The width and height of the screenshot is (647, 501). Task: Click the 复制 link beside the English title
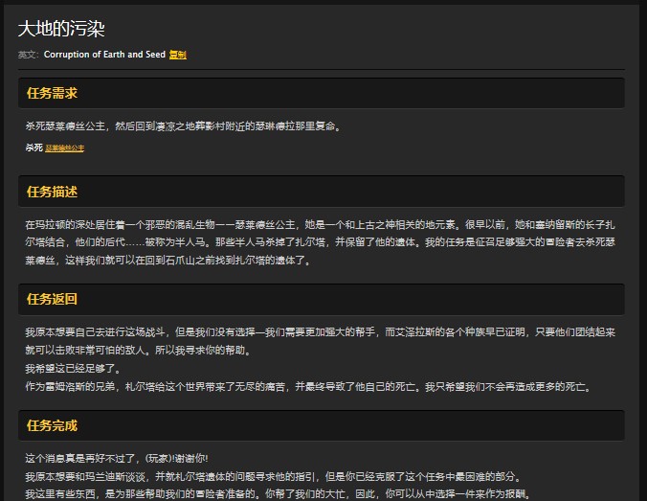(177, 55)
